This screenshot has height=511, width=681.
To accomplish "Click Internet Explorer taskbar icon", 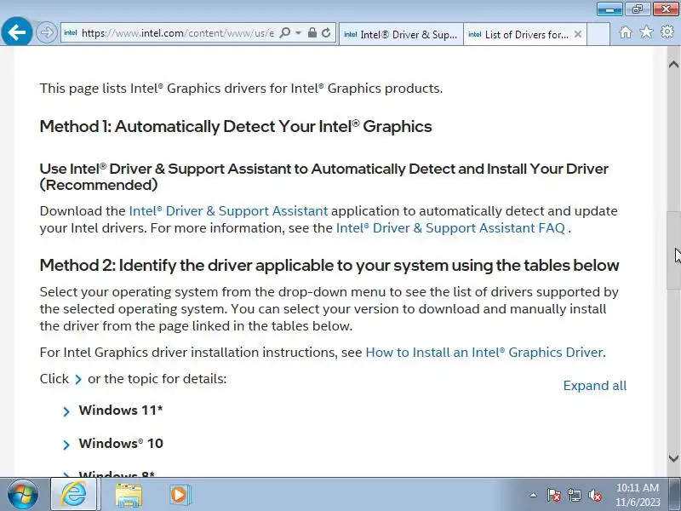I will [x=74, y=495].
